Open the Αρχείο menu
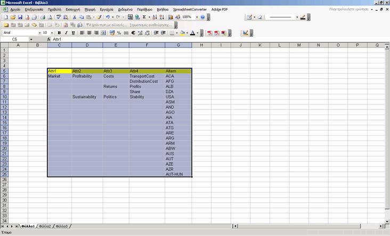 (15, 10)
